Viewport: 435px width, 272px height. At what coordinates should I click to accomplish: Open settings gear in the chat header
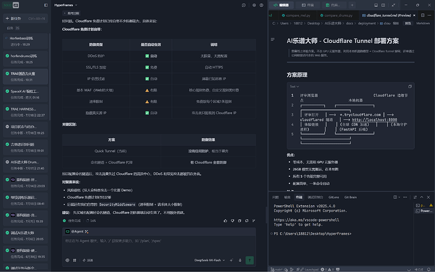(x=254, y=5)
